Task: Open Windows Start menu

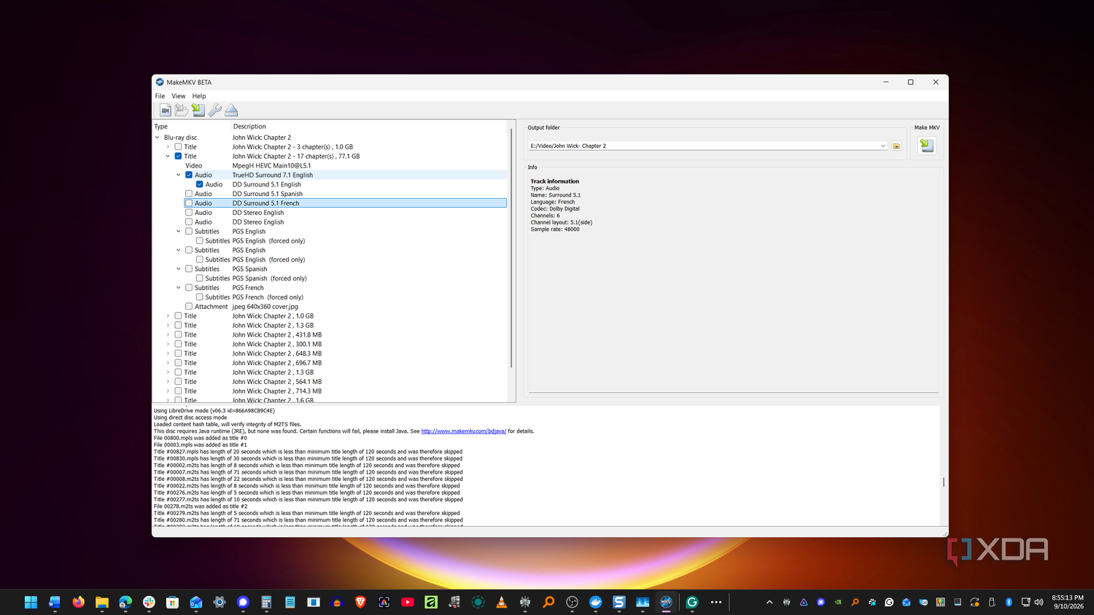Action: coord(31,602)
